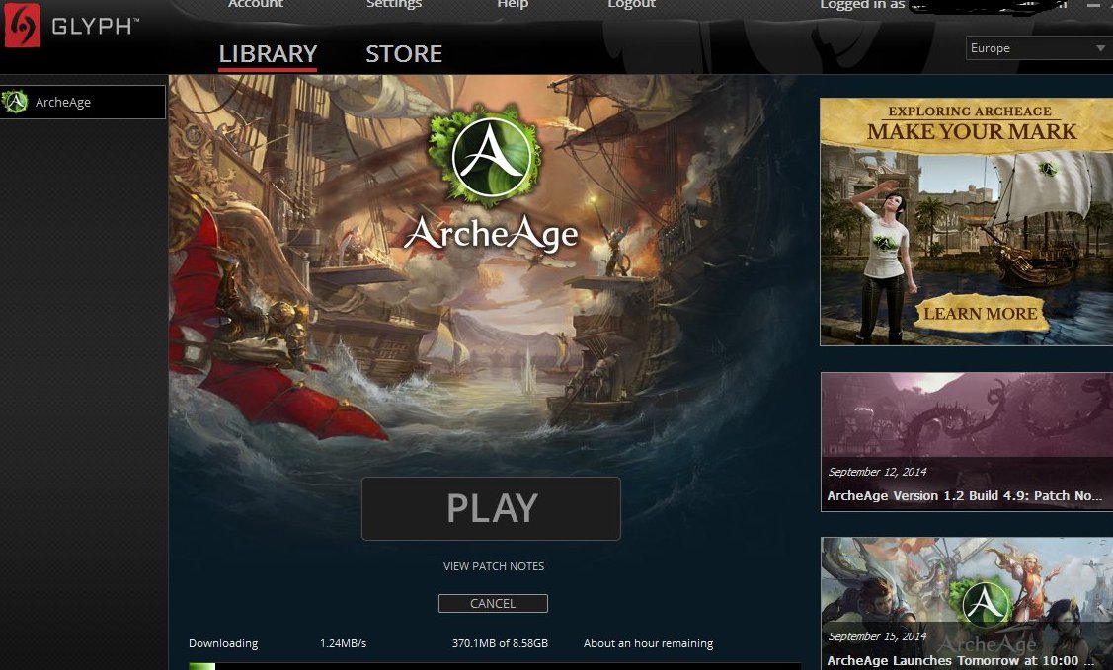This screenshot has width=1113, height=670.
Task: Click the region dropdown arrow
Action: [1100, 48]
